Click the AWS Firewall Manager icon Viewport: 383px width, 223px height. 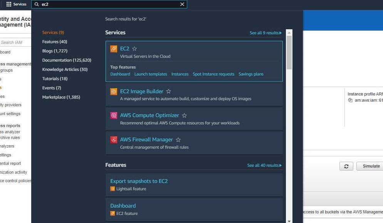click(114, 140)
